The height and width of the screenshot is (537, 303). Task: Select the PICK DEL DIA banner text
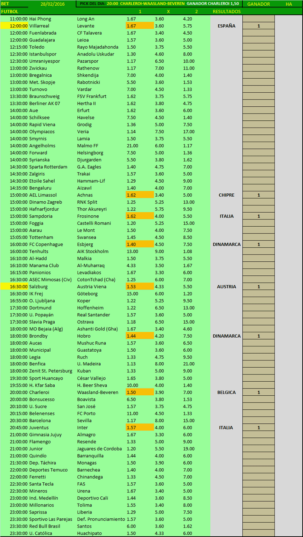[x=160, y=4]
